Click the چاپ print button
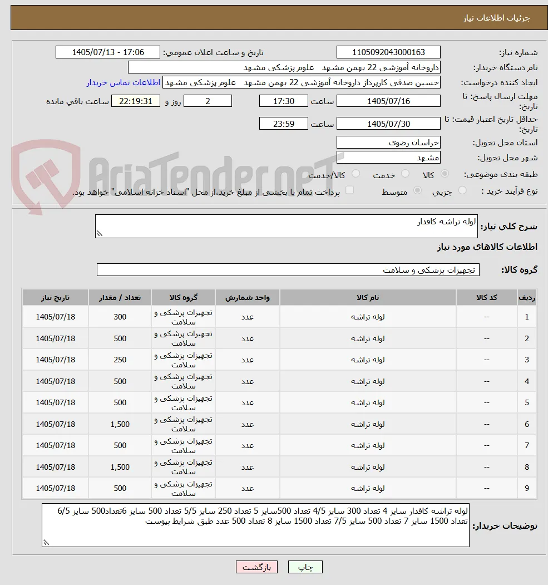Screen dimensions: 548x585 pos(305,567)
